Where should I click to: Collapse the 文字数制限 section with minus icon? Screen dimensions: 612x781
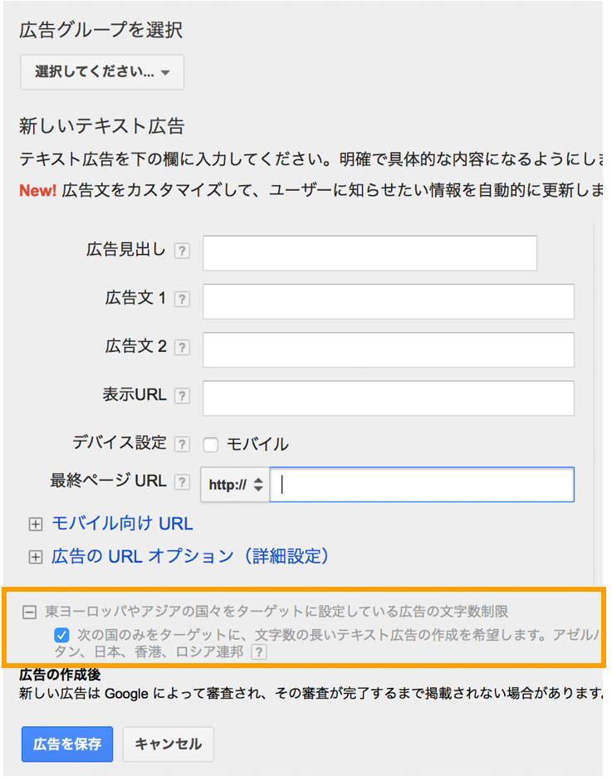pos(30,613)
